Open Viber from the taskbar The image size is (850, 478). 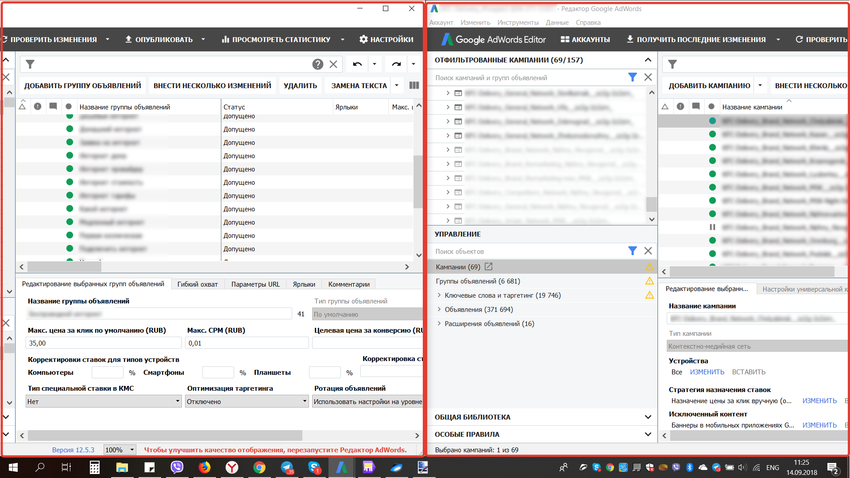[x=177, y=467]
